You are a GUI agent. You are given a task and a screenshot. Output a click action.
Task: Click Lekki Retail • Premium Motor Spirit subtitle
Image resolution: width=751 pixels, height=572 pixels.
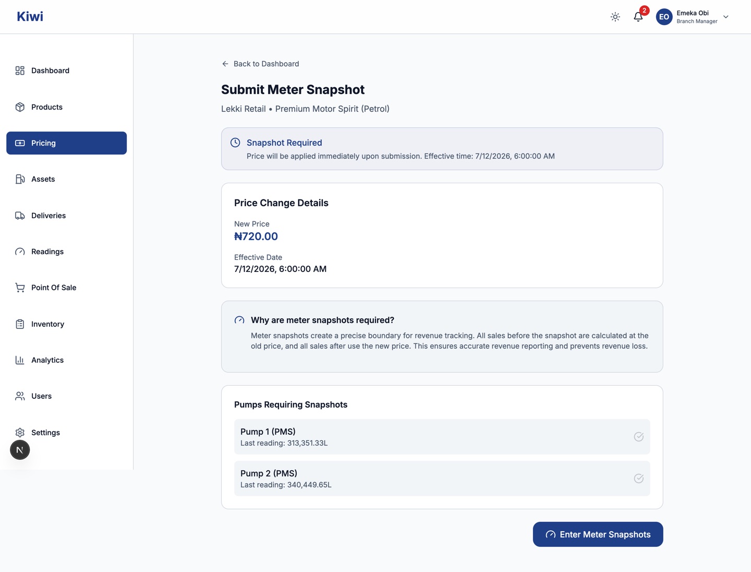tap(305, 109)
